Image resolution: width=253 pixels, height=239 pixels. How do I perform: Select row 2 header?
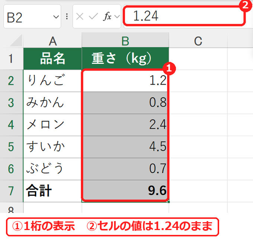(11, 81)
